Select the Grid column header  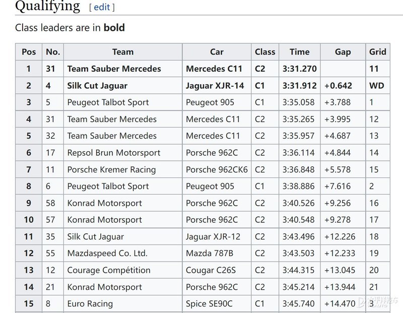coord(378,51)
